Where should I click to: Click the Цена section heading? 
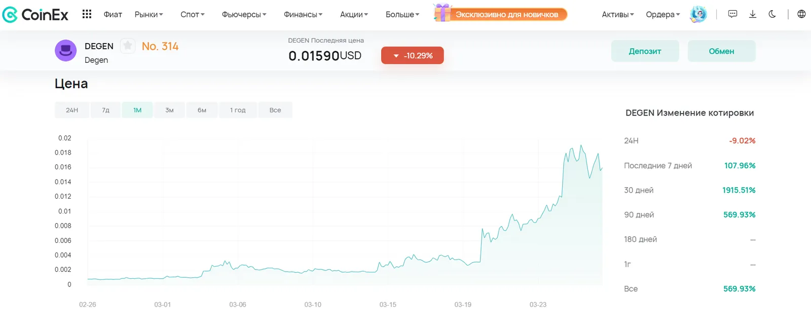[x=71, y=84]
